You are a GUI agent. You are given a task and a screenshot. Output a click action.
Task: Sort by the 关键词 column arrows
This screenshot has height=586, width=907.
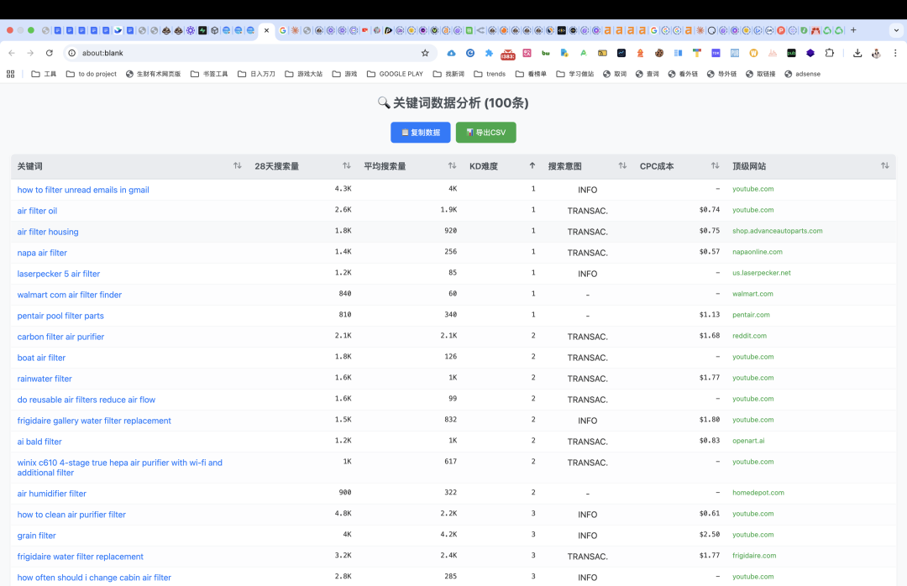coord(237,166)
